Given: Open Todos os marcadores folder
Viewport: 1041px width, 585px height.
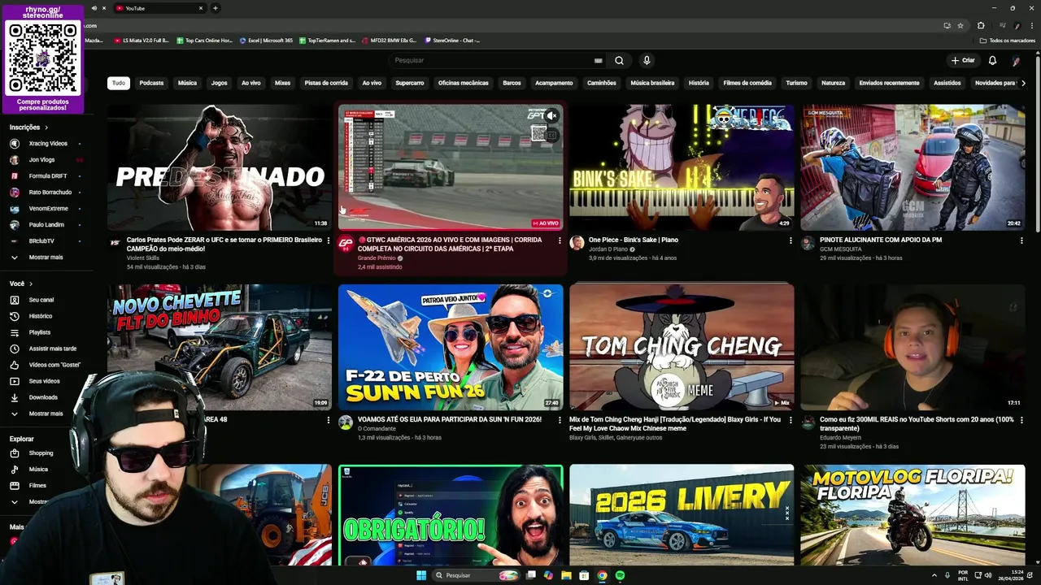Looking at the screenshot, I should click(x=1007, y=40).
